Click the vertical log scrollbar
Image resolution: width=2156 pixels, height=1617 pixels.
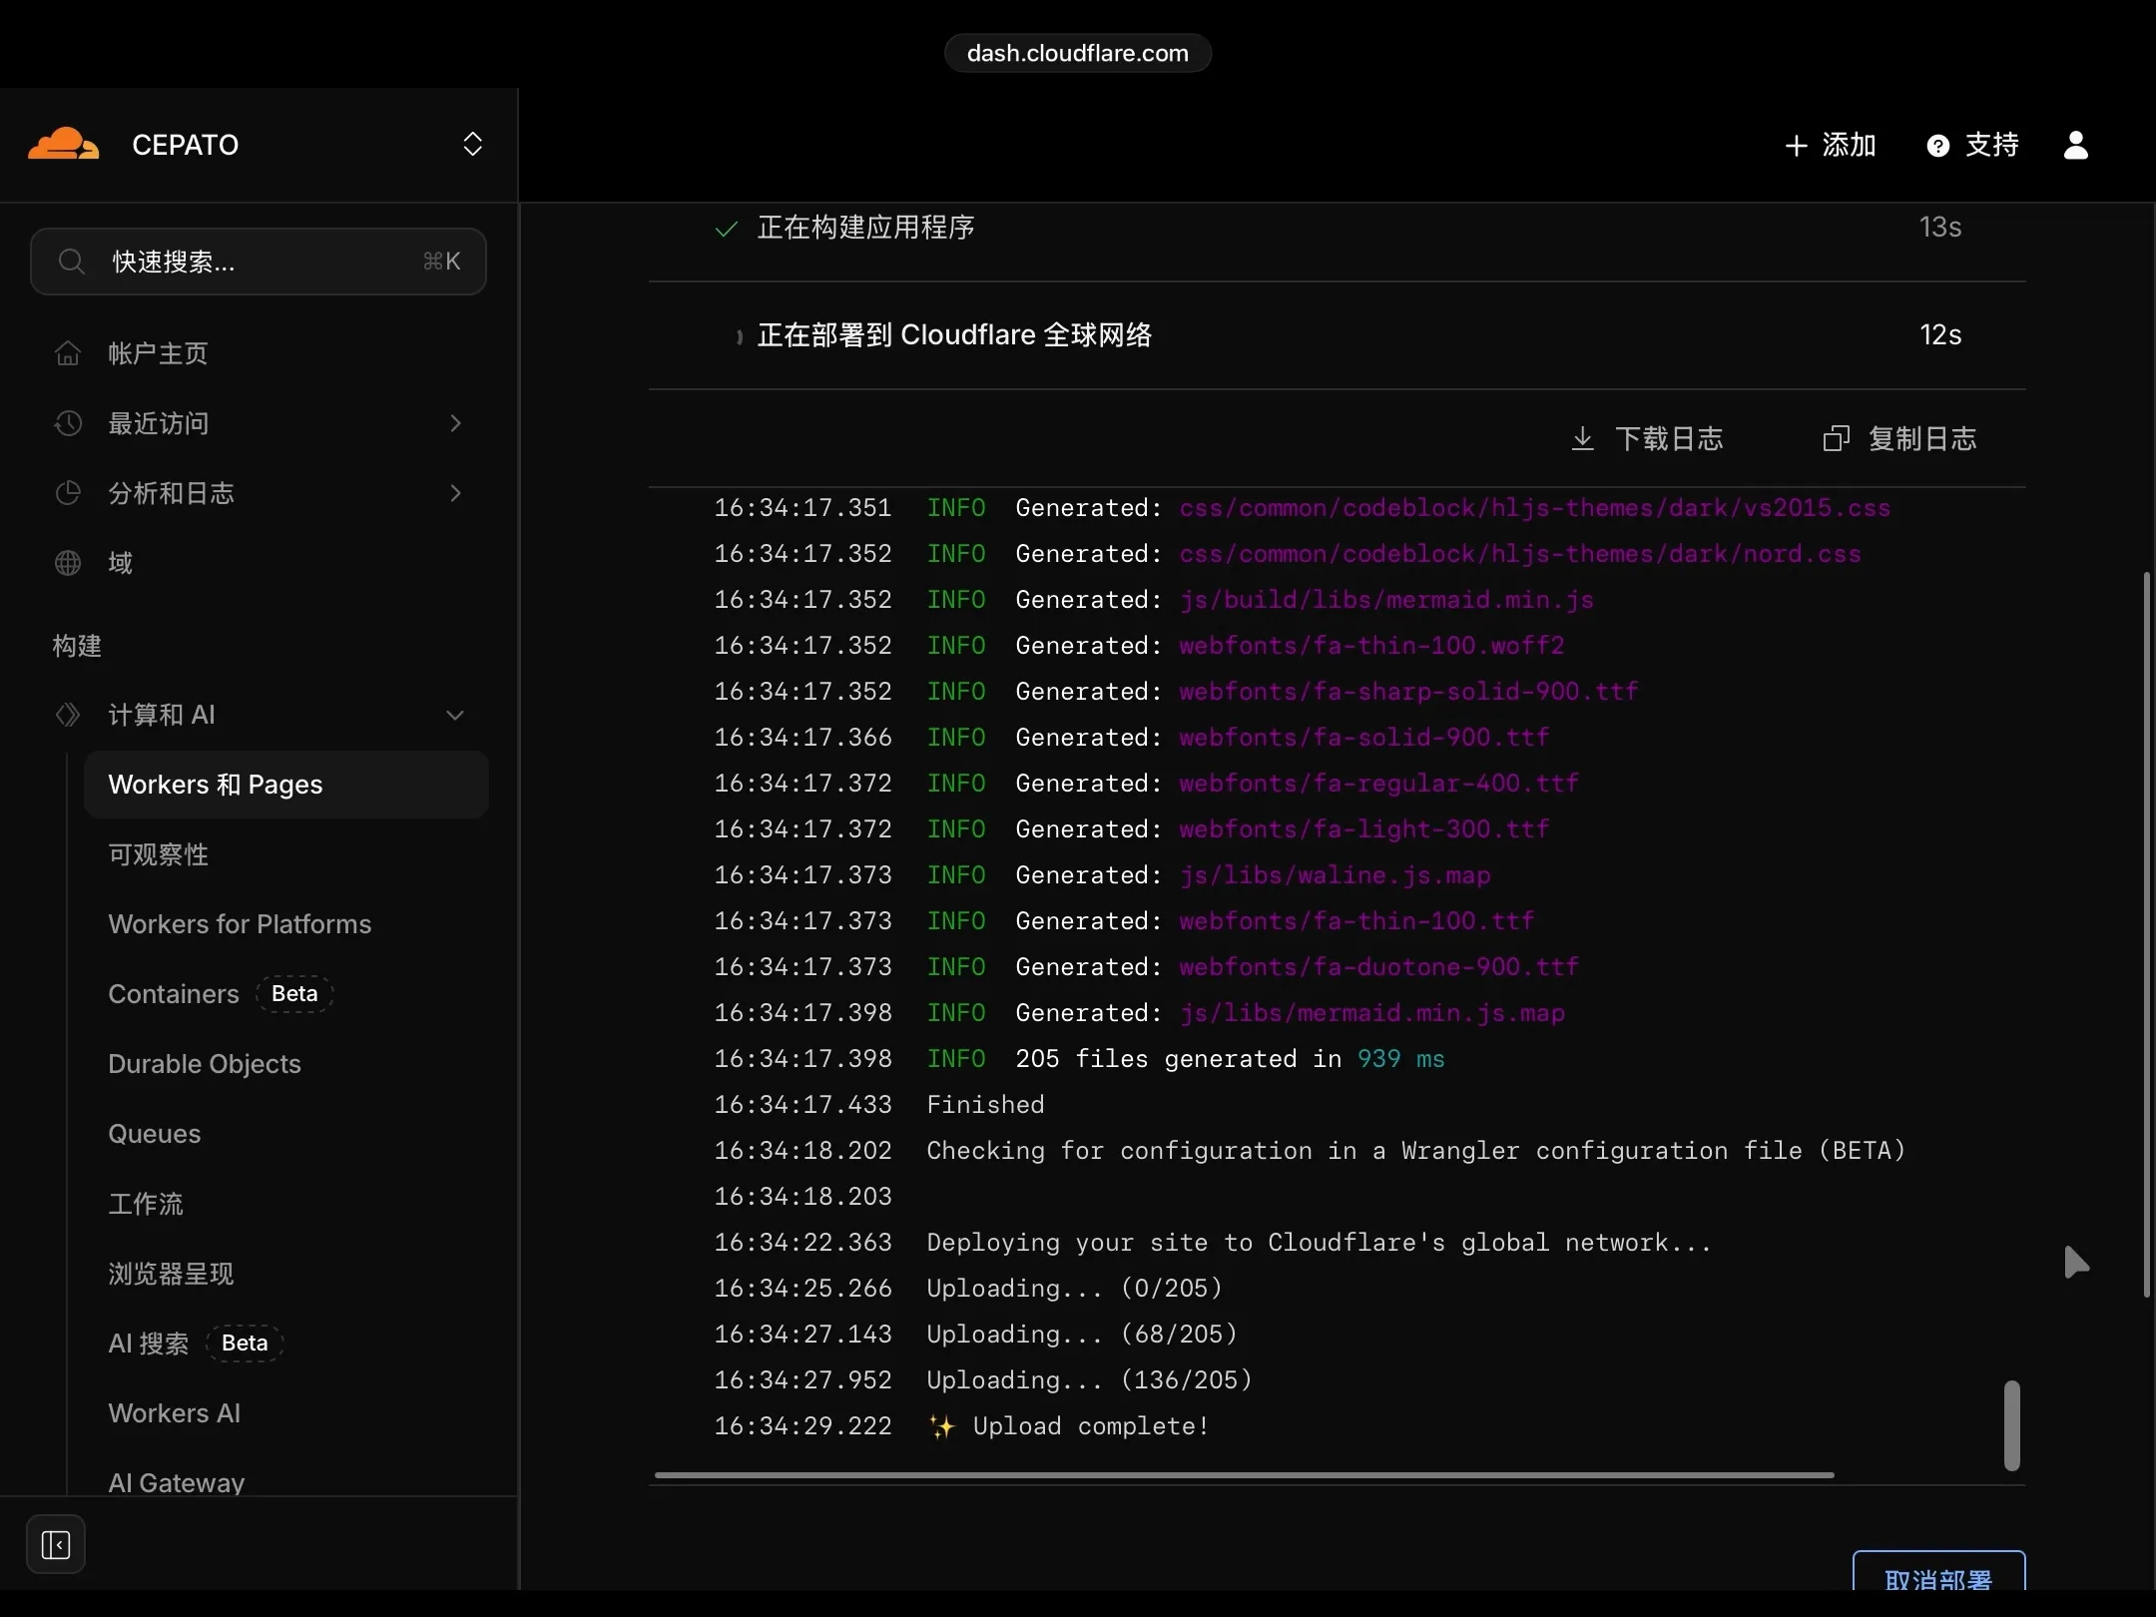tap(2011, 1425)
